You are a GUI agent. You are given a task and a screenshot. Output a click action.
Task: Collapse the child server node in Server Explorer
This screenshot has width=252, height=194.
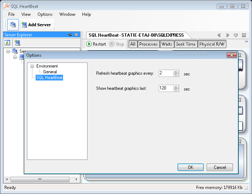pos(15,57)
